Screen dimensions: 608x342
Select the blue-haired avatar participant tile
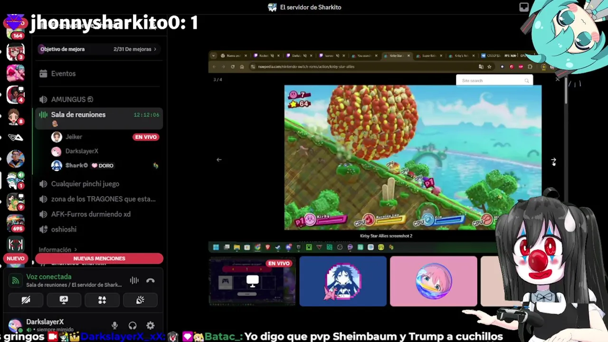(x=343, y=281)
